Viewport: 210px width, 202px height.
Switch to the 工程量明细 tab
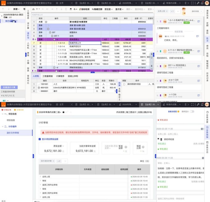tap(48, 76)
